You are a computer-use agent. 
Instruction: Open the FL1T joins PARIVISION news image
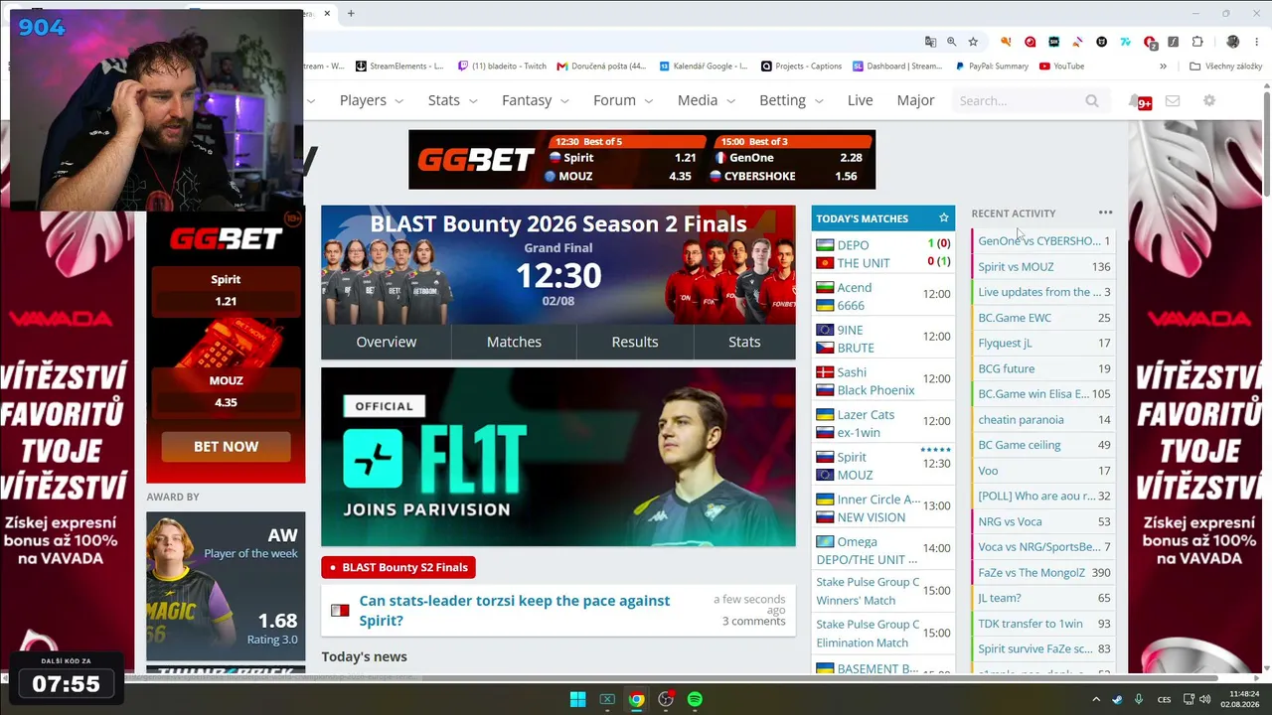pyautogui.click(x=558, y=457)
